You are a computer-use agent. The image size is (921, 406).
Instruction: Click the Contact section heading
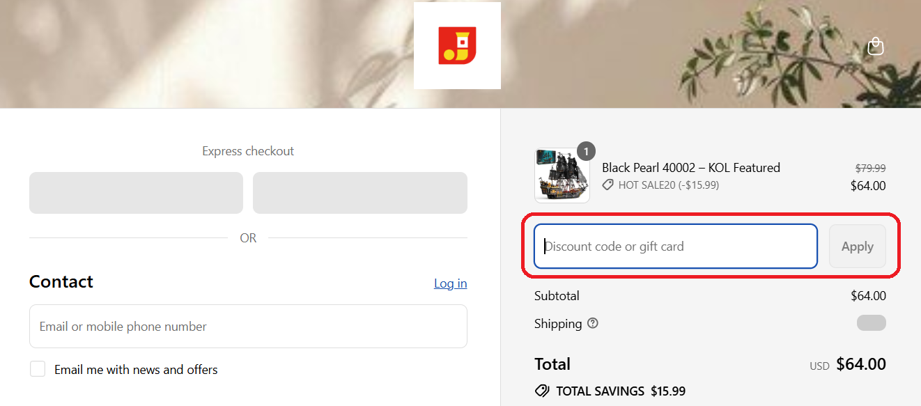(61, 281)
